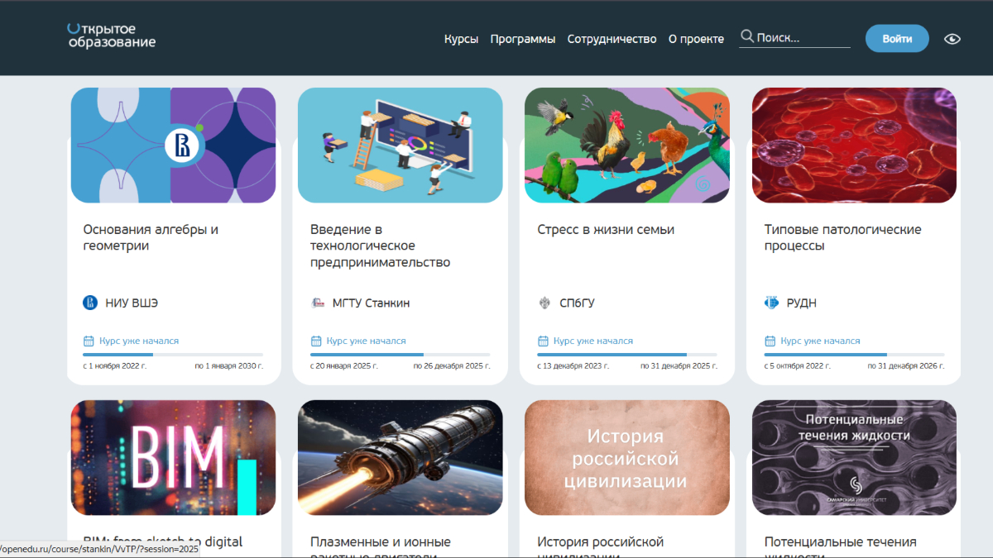This screenshot has height=558, width=993.
Task: Click the eye icon for accessibility mode
Action: 952,38
